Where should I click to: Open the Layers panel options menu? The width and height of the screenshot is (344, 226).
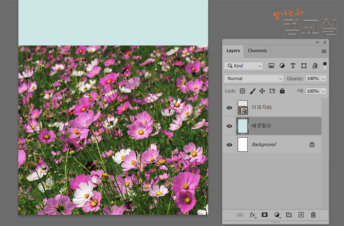click(324, 51)
